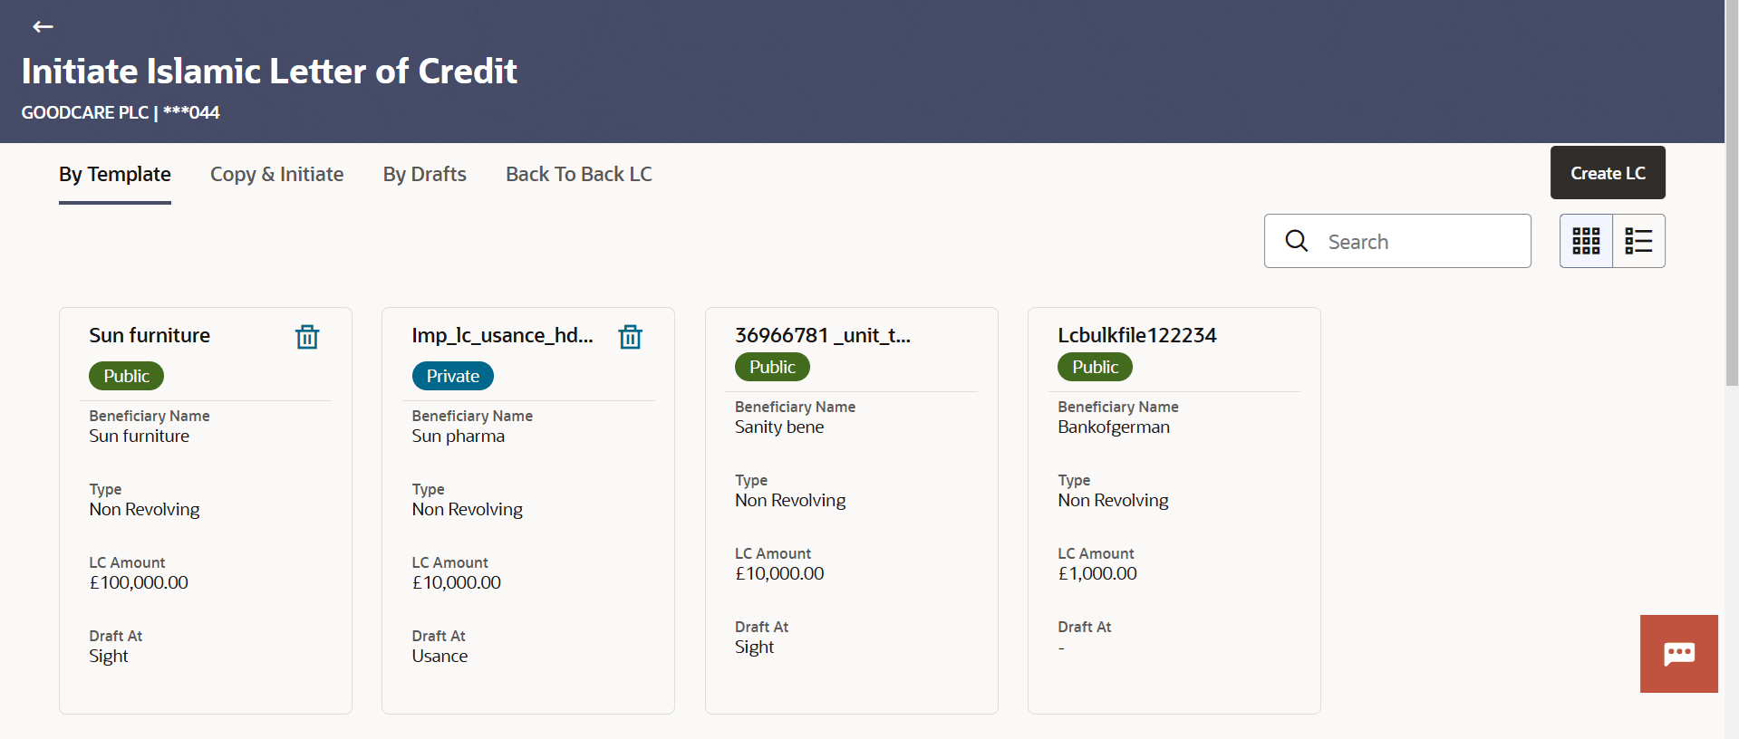Switch to the By Drafts tab

[424, 174]
